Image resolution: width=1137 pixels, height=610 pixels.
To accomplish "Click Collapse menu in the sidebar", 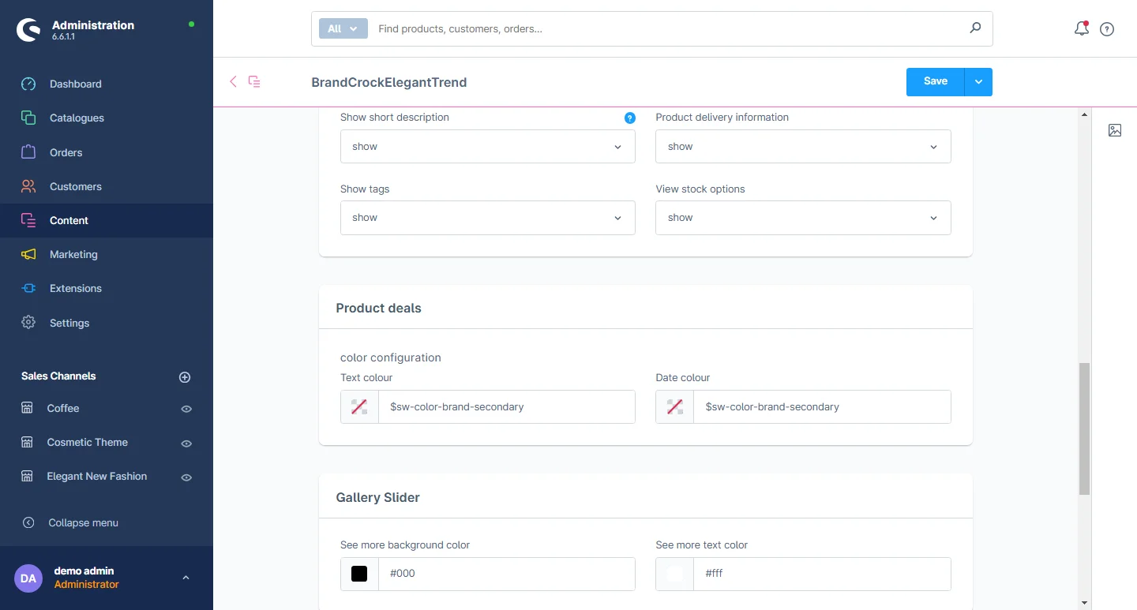I will click(83, 522).
